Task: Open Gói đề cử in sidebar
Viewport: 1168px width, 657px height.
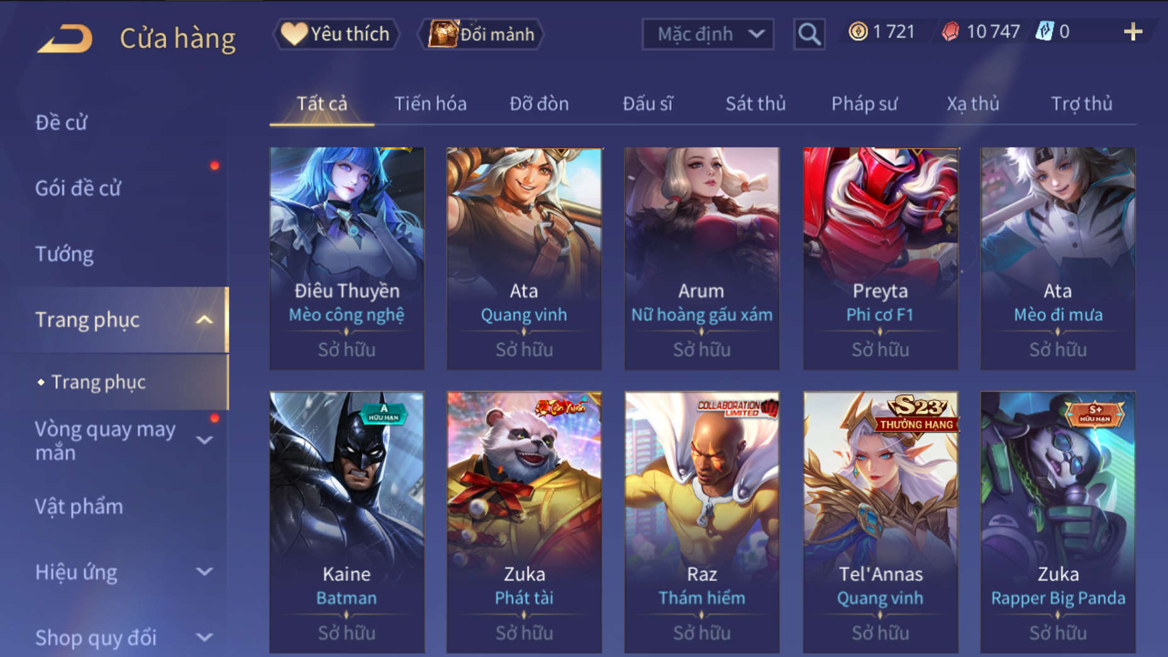Action: (x=77, y=188)
